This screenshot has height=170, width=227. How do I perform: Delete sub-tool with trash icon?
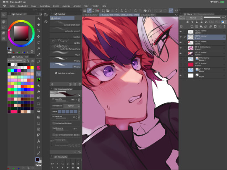click(x=79, y=84)
